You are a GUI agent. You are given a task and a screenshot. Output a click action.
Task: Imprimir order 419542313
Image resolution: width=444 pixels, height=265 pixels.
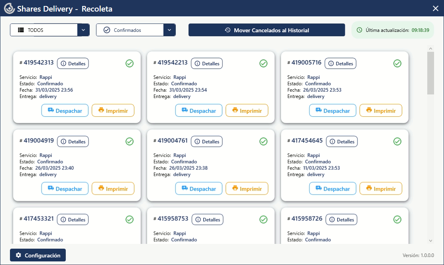coord(113,110)
